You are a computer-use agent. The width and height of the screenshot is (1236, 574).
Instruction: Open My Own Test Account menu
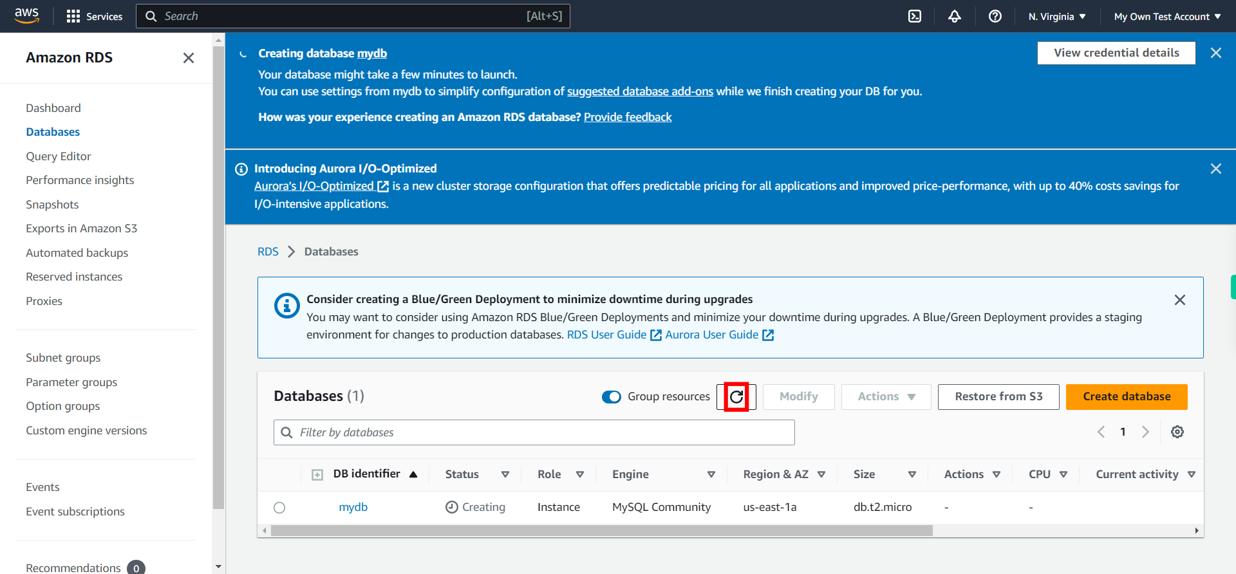[x=1167, y=17]
